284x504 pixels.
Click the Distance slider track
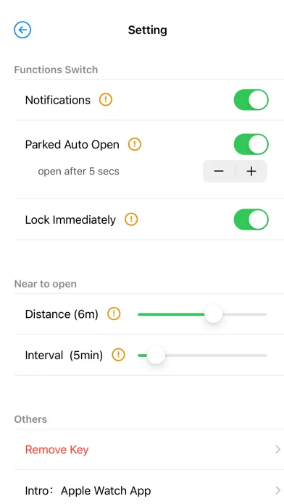pos(202,314)
